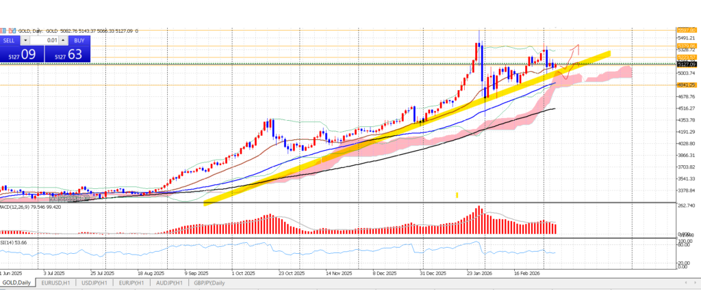Click the 0.01 lot volume input field
The image size is (701, 290).
coord(45,40)
